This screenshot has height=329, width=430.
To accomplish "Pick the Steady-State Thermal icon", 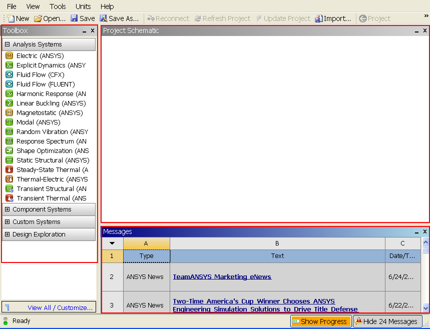I will click(9, 169).
